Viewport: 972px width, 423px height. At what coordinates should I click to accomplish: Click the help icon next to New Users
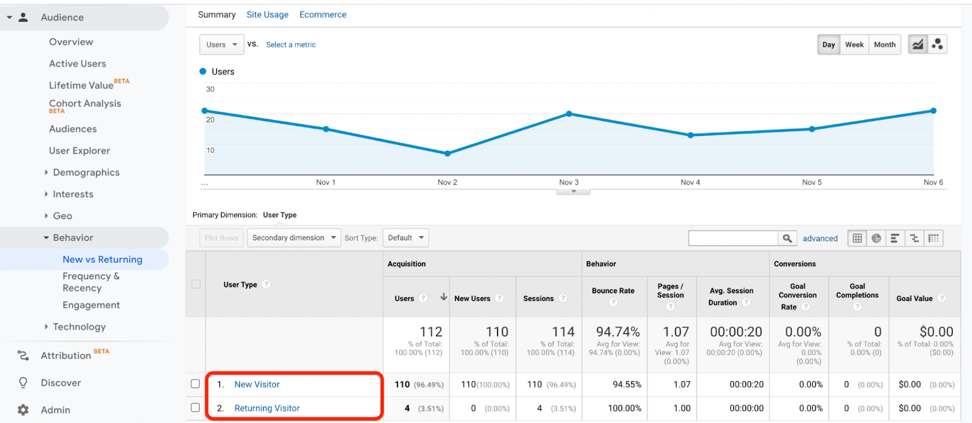(x=499, y=298)
